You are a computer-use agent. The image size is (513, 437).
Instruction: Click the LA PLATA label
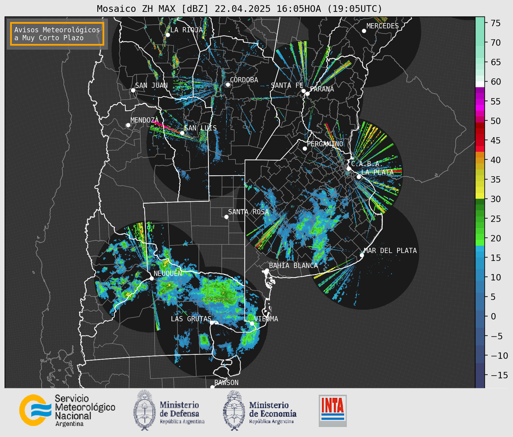(x=377, y=172)
